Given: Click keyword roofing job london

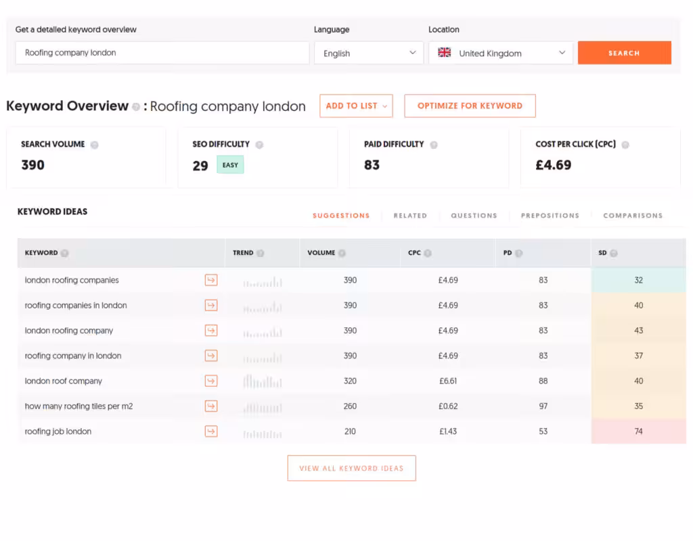Looking at the screenshot, I should pyautogui.click(x=58, y=431).
